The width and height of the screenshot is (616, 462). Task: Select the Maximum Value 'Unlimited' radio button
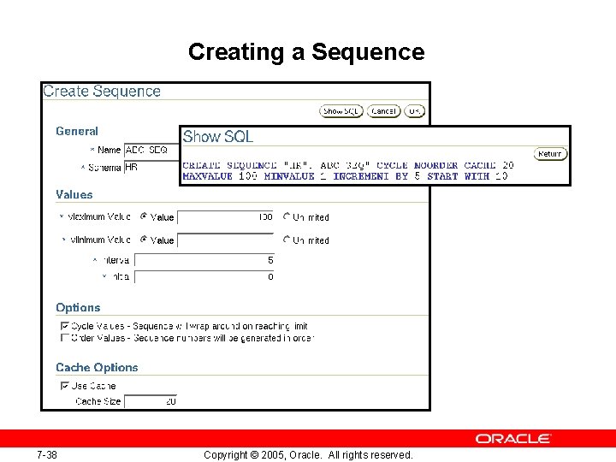(x=287, y=216)
